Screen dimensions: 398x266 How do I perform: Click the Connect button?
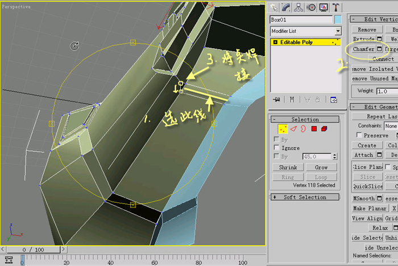pyautogui.click(x=383, y=59)
